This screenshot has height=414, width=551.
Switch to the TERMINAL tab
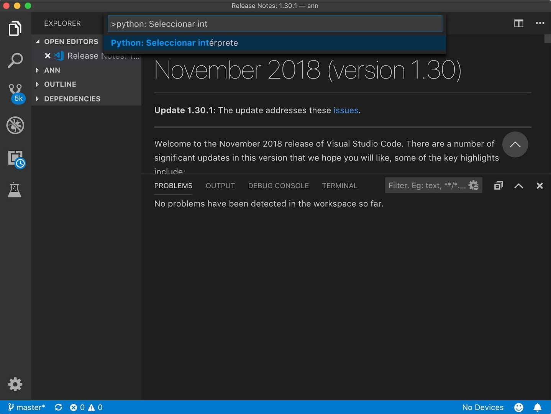coord(339,186)
